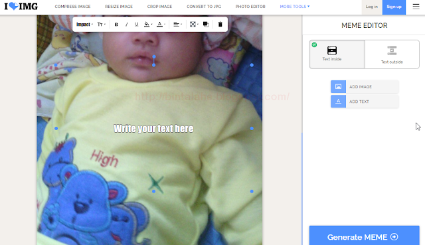Image resolution: width=425 pixels, height=245 pixels.
Task: Click the Sign up button
Action: [x=394, y=7]
